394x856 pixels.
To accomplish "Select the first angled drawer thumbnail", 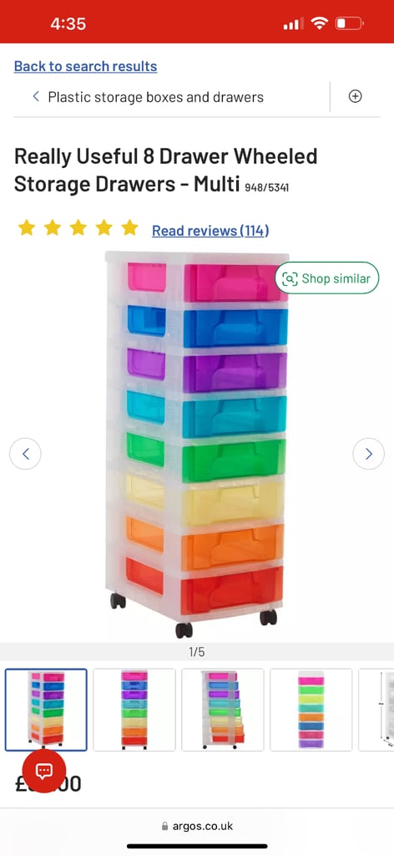I will 46,710.
